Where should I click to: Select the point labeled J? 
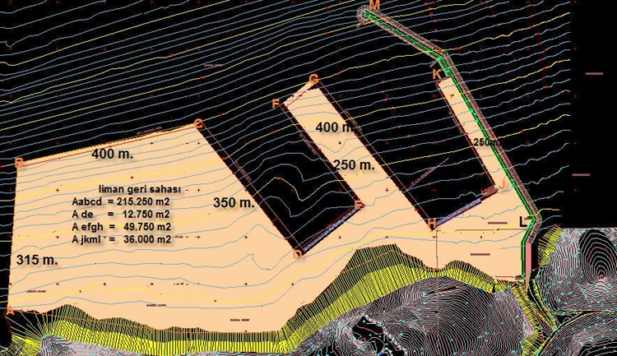503,185
